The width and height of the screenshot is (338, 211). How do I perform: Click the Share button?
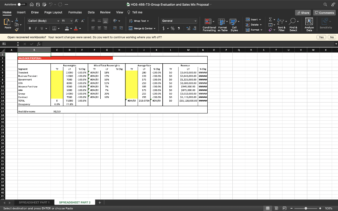pos(303,12)
